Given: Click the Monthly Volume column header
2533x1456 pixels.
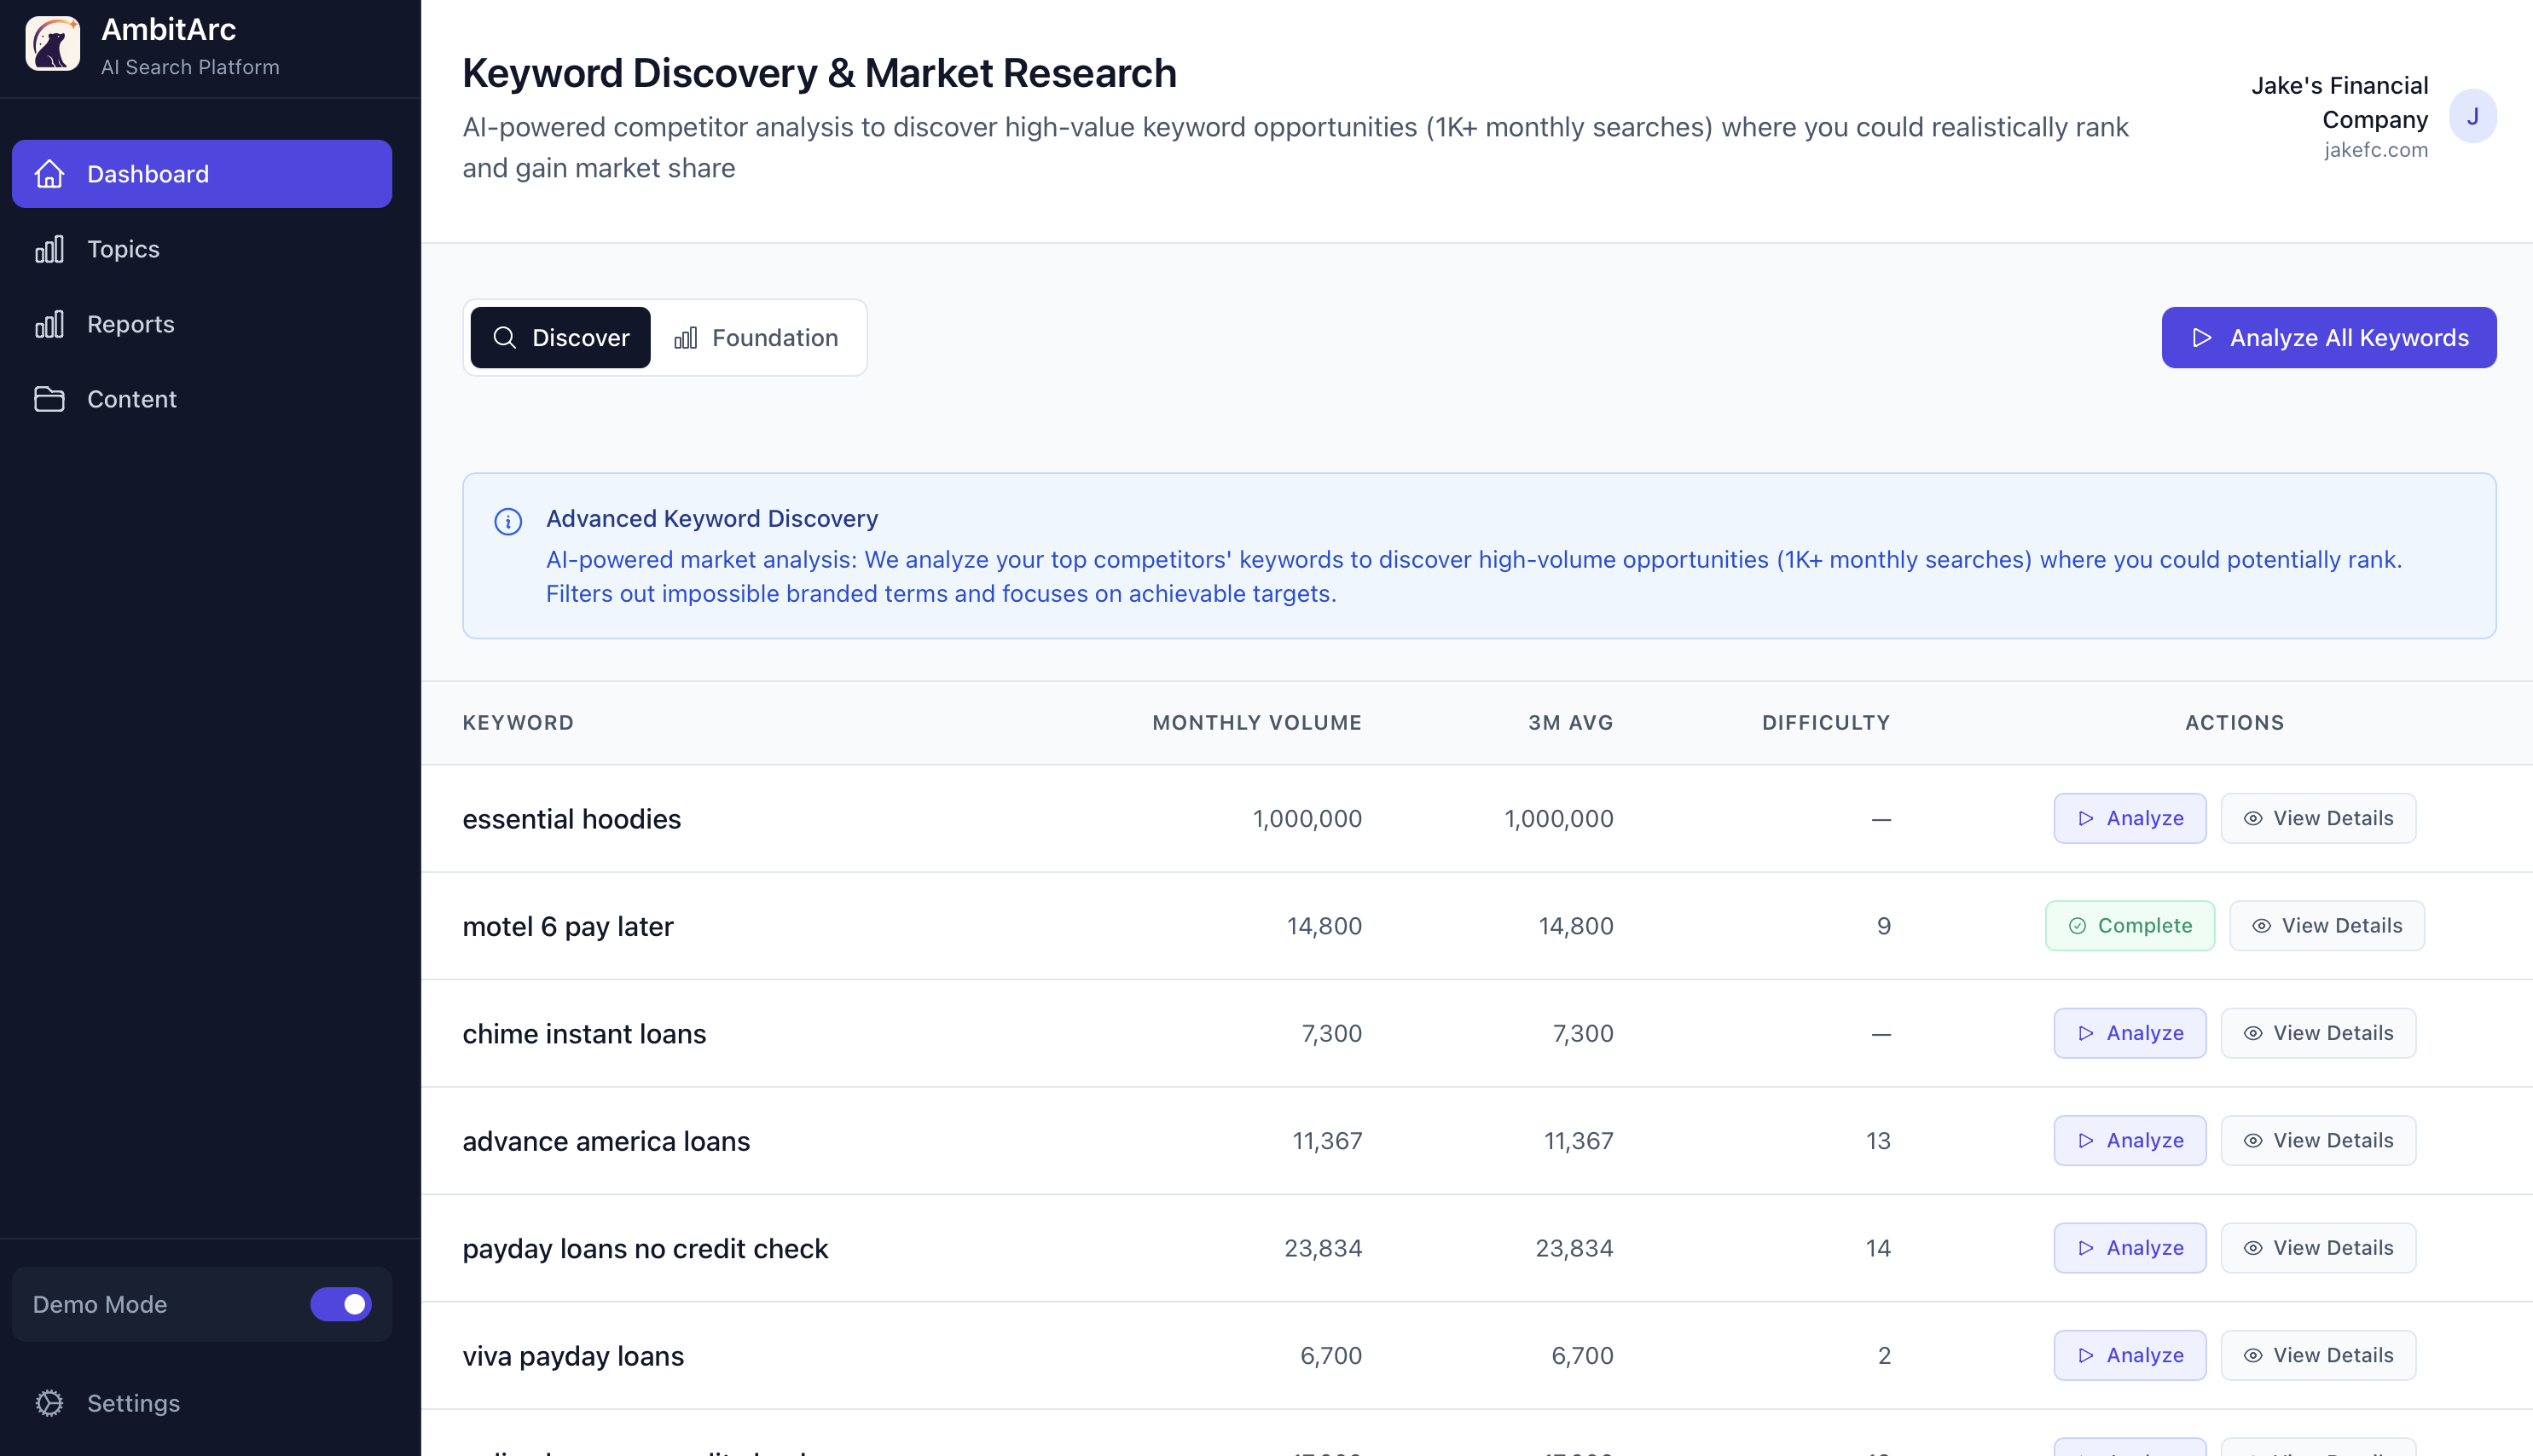Looking at the screenshot, I should [x=1256, y=723].
